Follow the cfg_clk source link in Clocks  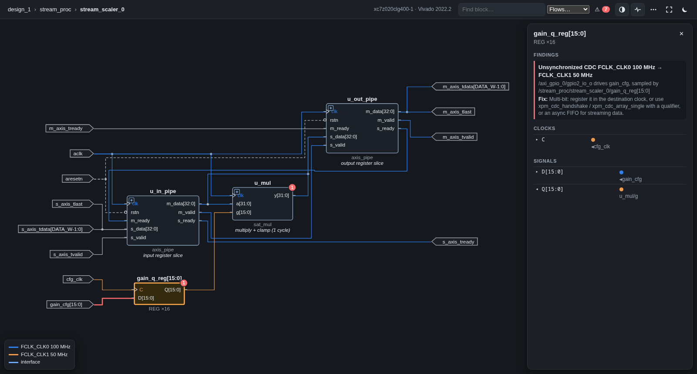[x=601, y=147]
